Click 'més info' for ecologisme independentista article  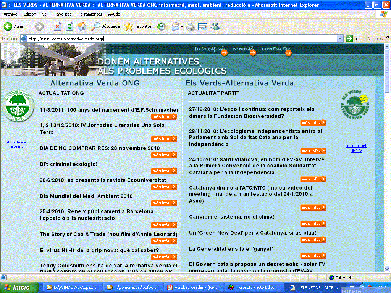pos(313,151)
